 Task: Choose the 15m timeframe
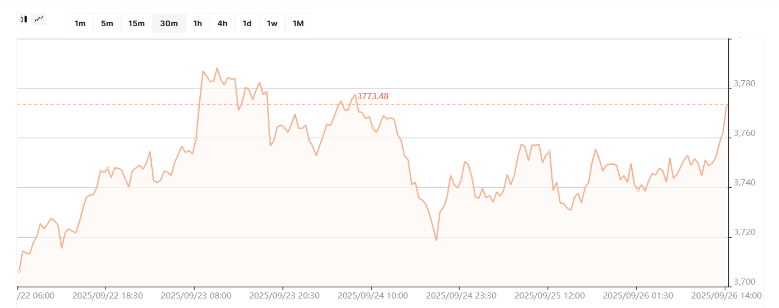point(136,23)
